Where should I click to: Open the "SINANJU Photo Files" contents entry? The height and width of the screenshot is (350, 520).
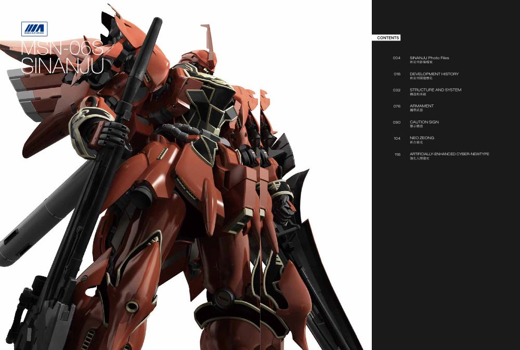(429, 58)
